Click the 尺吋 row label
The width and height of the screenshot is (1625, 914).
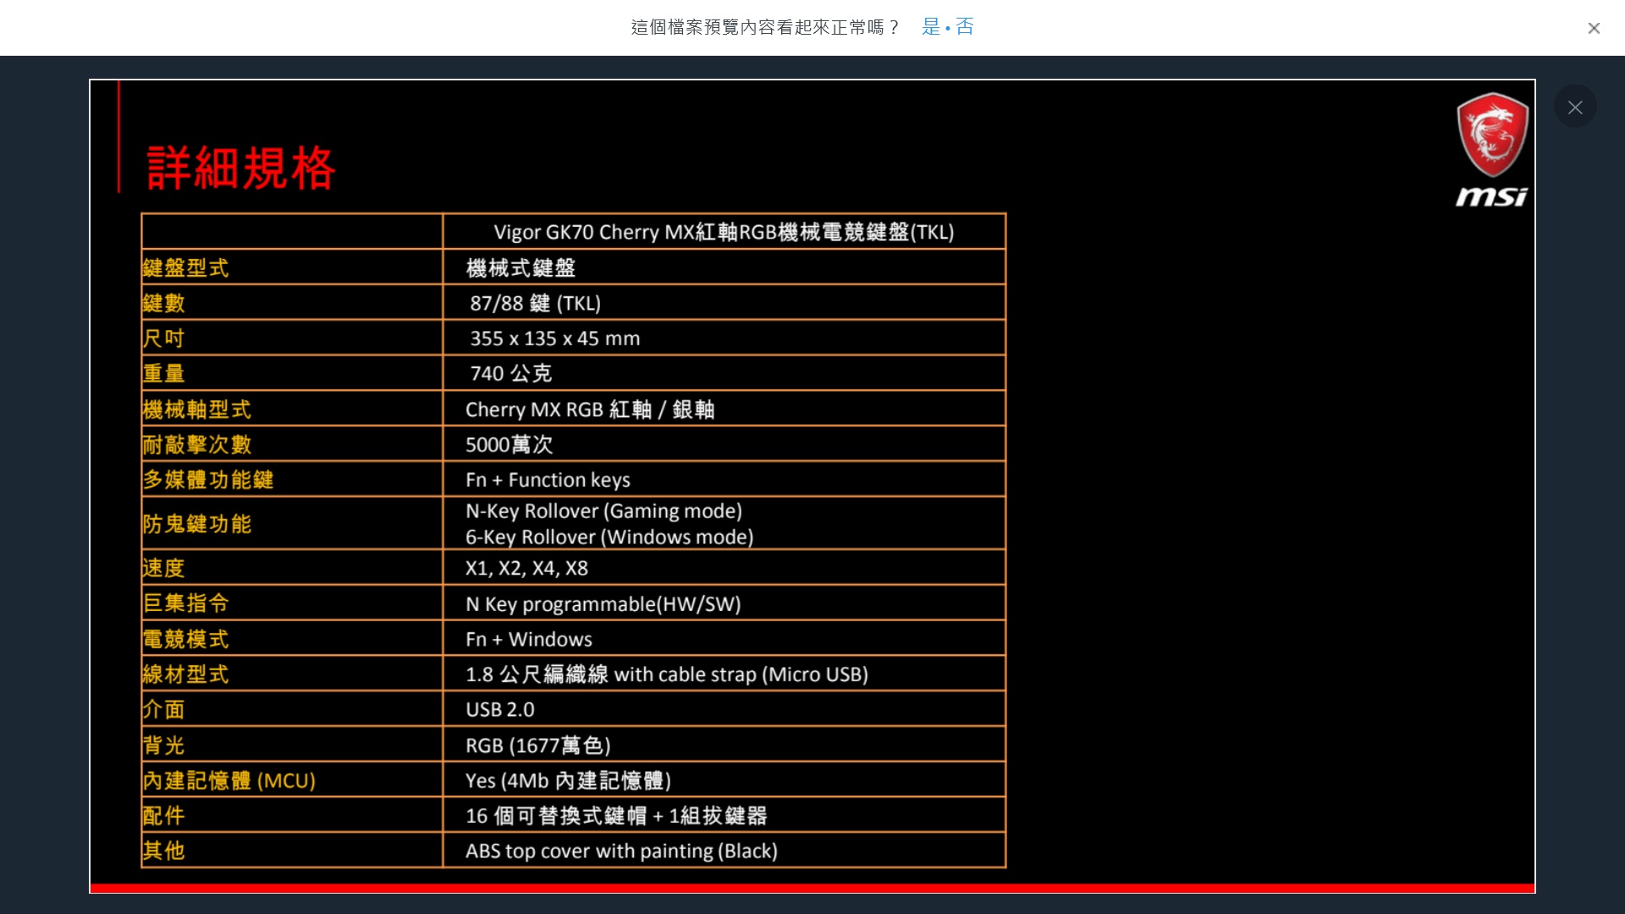(x=163, y=339)
